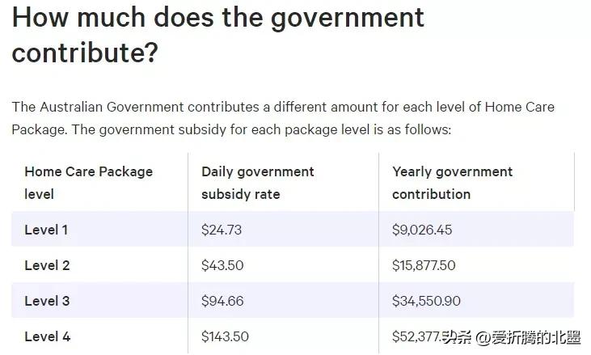The width and height of the screenshot is (591, 355).
Task: Click the heading "How much does the government contribute?"
Action: point(218,36)
